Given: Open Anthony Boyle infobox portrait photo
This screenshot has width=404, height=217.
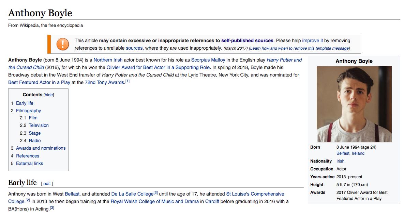Looking at the screenshot, I should pos(354,104).
